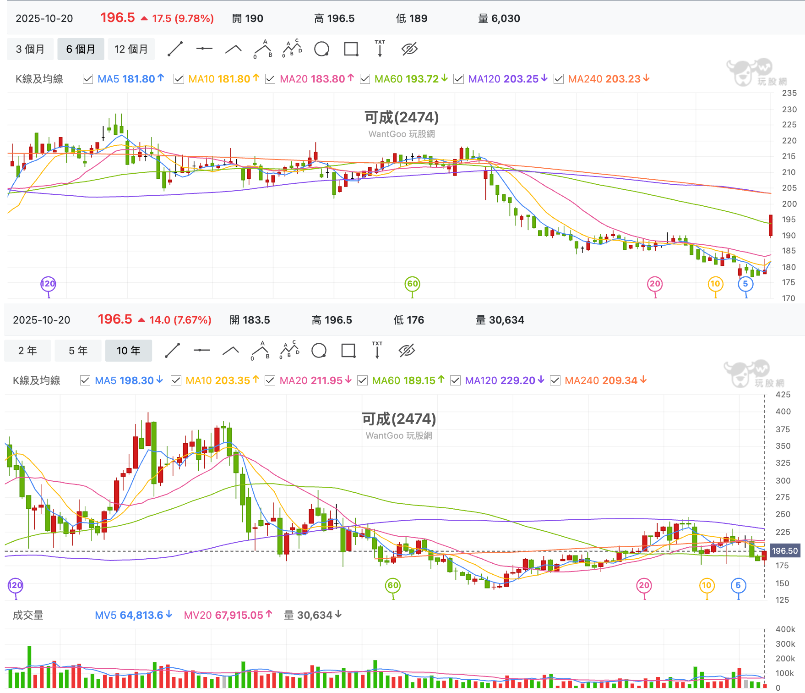
Task: Choose the angle line tool in upper toolbar
Action: point(234,49)
